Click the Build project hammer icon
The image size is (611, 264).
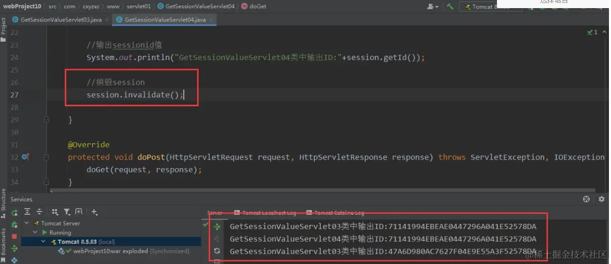pyautogui.click(x=450, y=7)
